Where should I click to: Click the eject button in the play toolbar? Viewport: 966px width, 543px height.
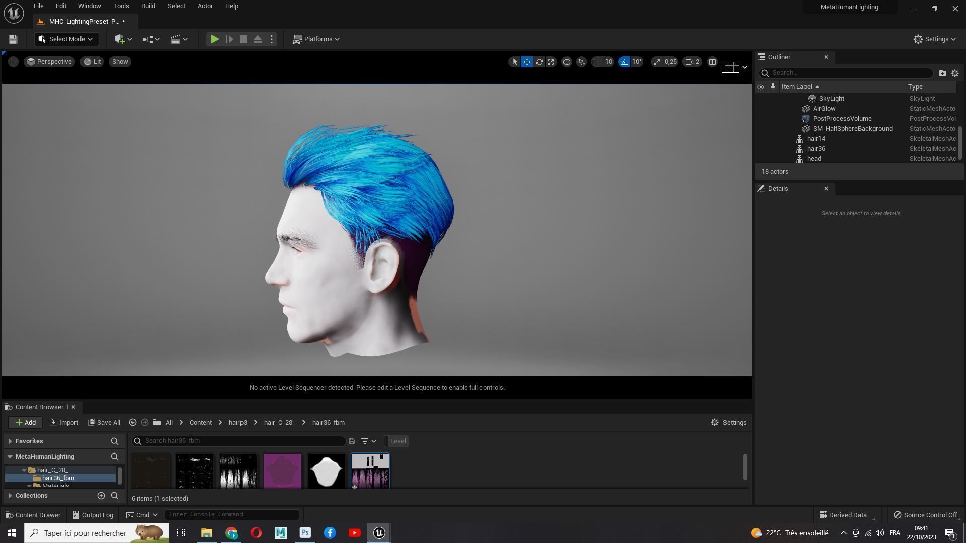point(258,39)
